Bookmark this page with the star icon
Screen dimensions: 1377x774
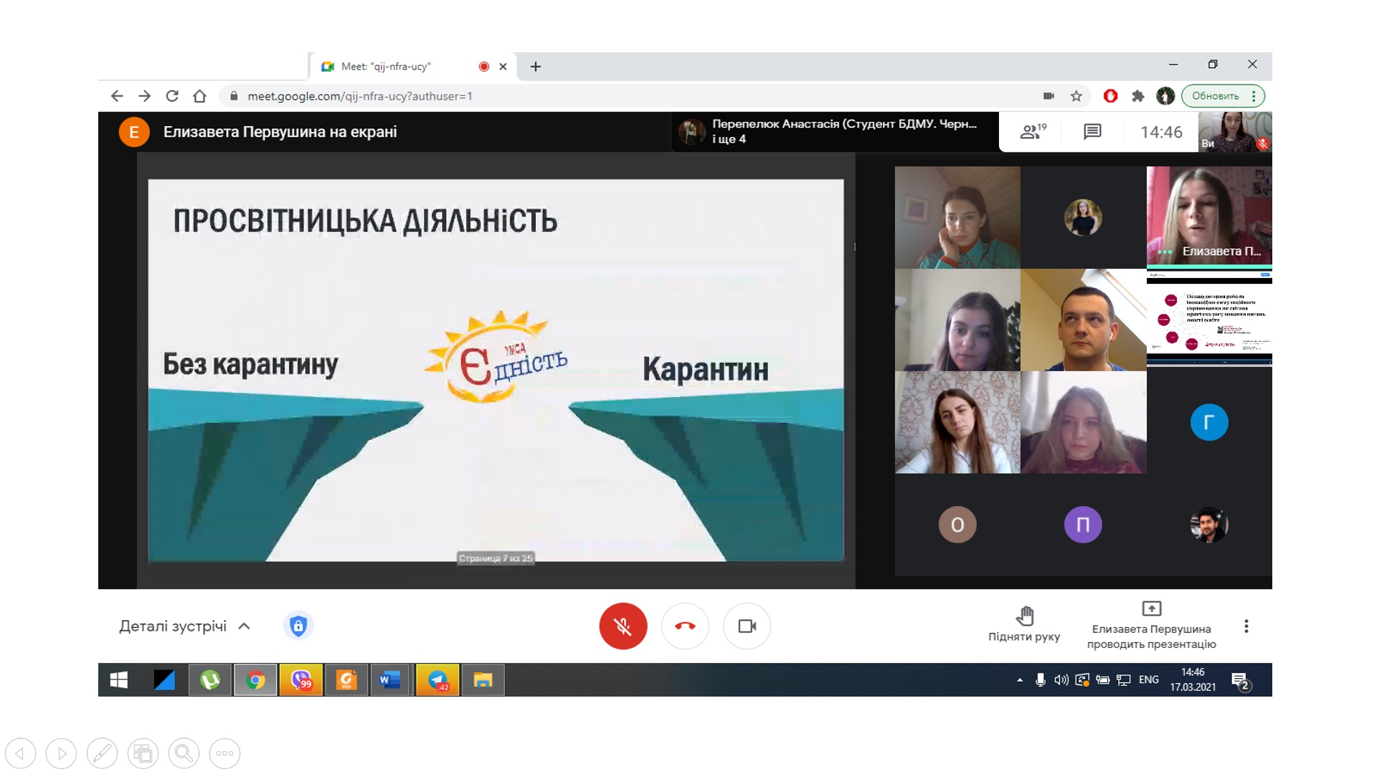(x=1076, y=96)
